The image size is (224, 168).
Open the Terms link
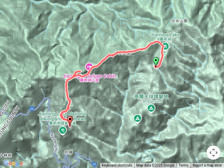click(183, 166)
